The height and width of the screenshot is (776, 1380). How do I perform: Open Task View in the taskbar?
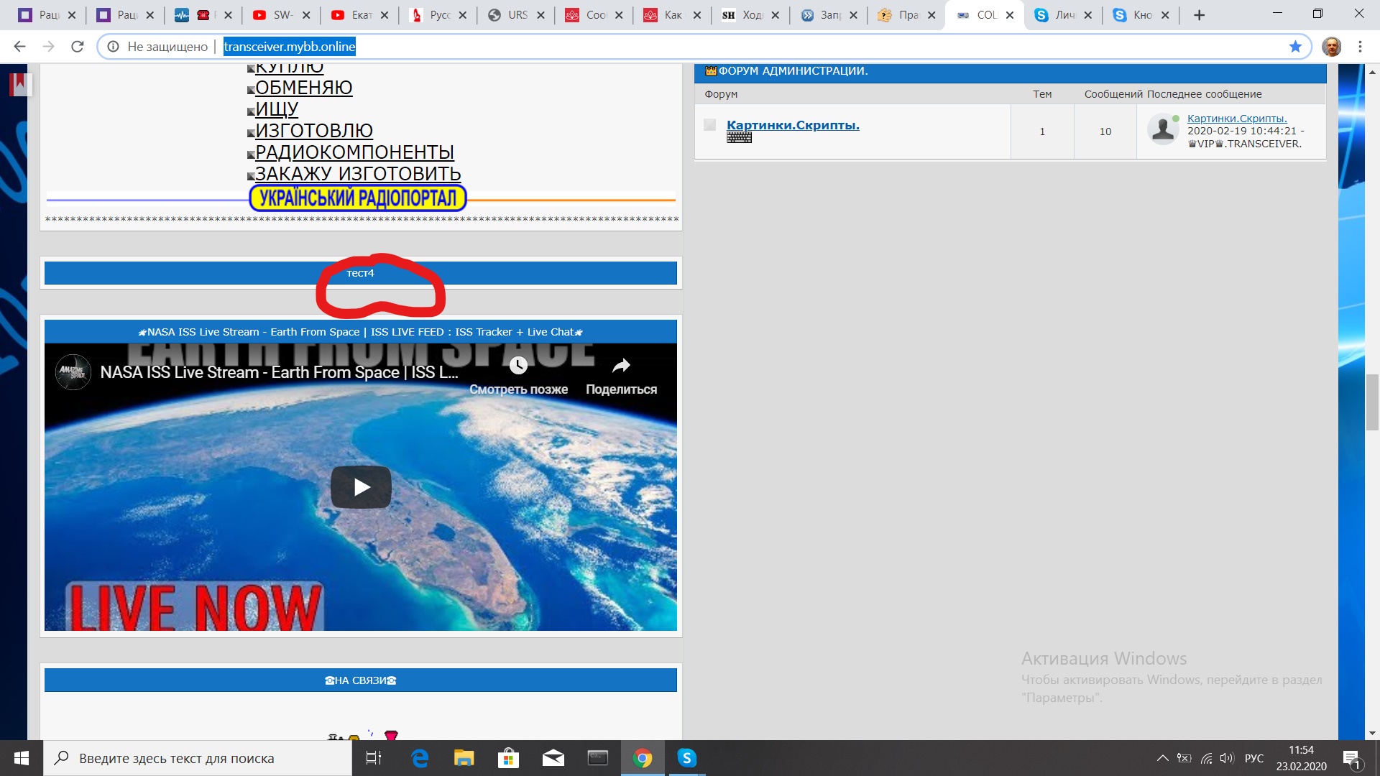[374, 758]
